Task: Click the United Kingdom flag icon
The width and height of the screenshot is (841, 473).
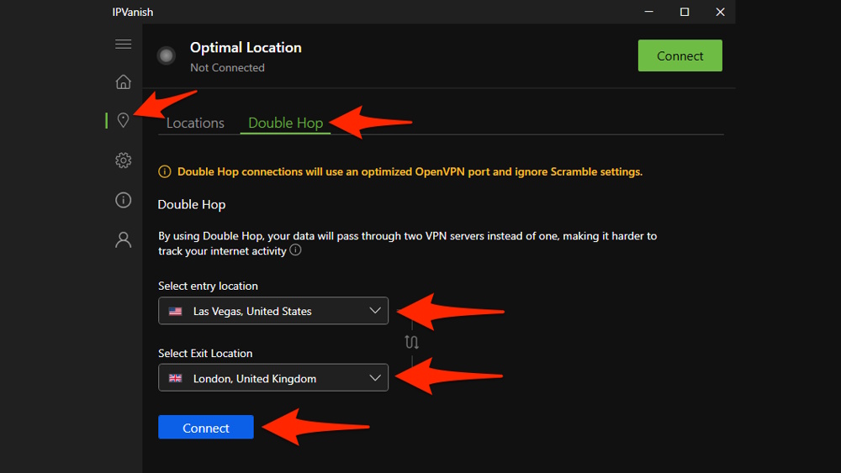Action: [x=176, y=378]
